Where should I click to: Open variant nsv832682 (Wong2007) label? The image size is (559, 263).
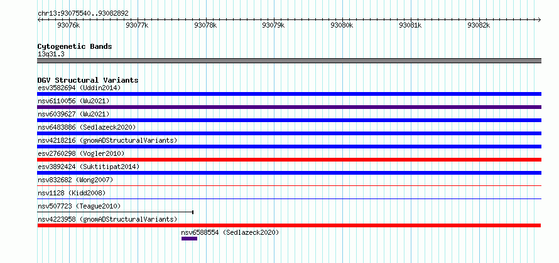click(75, 180)
